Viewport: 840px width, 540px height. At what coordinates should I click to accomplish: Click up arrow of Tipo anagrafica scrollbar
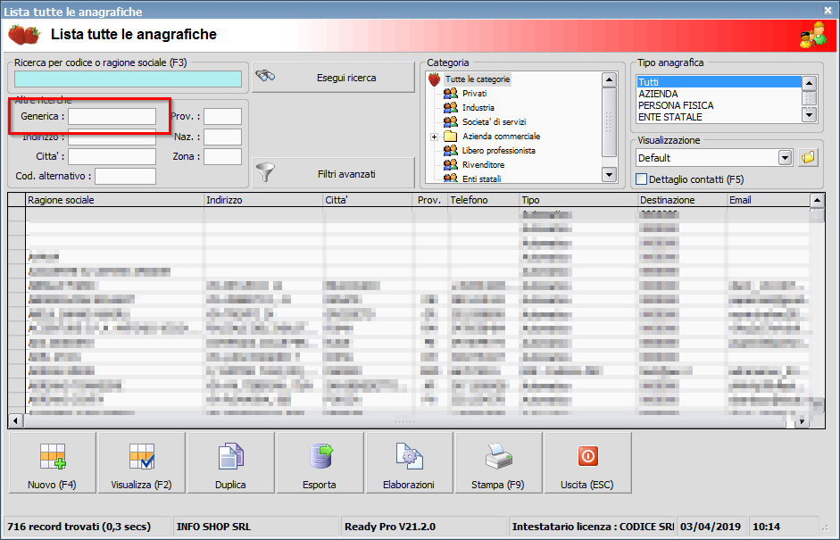[809, 83]
